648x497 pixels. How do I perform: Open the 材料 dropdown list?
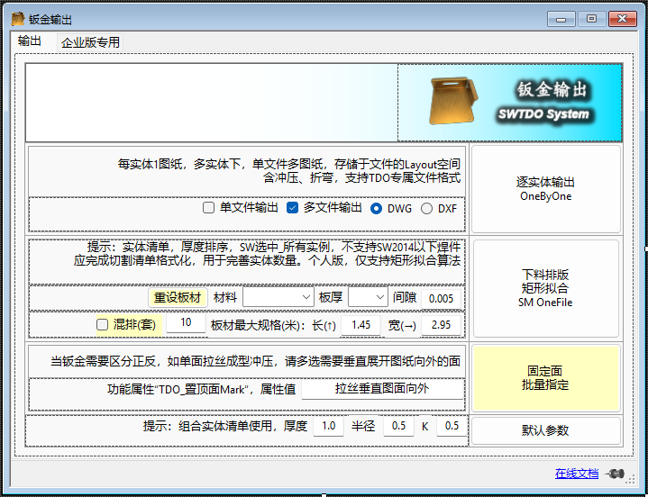(x=278, y=297)
